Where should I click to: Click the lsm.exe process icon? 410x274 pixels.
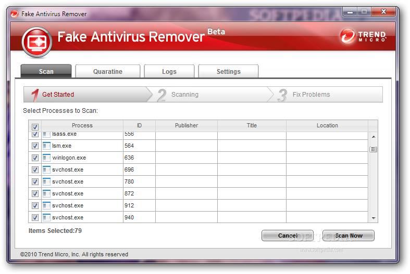[46, 146]
